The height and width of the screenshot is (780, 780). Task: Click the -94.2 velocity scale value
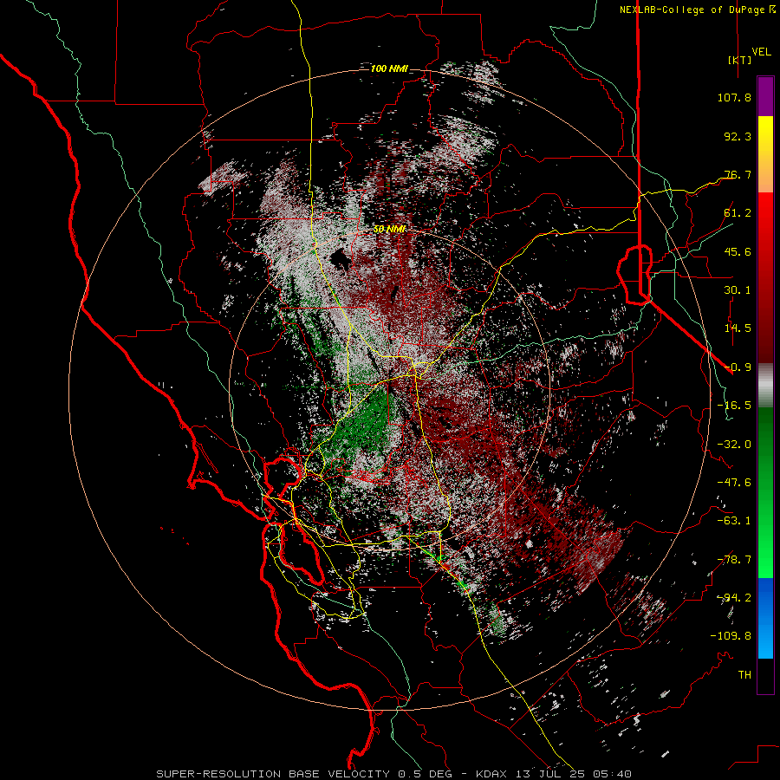[734, 598]
